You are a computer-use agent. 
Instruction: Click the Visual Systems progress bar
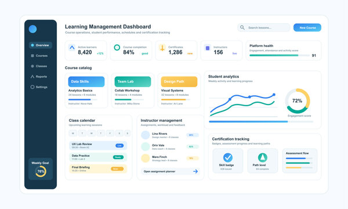point(175,99)
